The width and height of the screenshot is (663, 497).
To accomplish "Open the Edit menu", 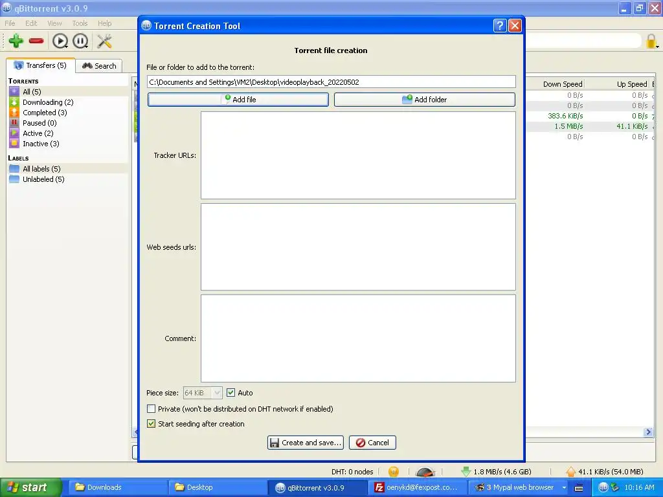I will point(31,23).
